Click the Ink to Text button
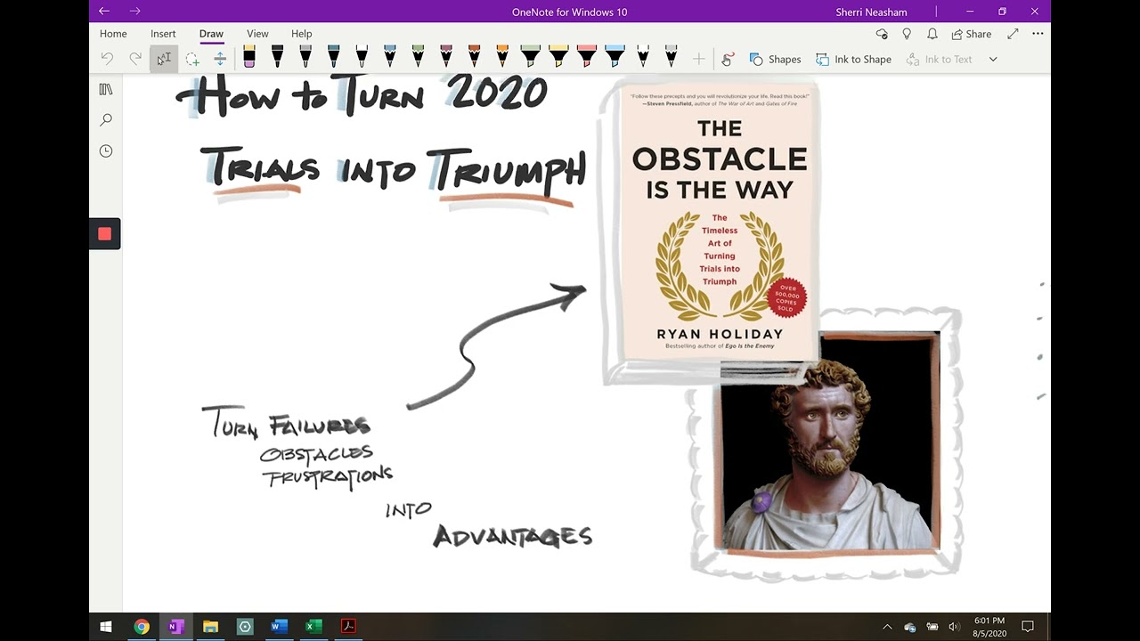This screenshot has width=1140, height=641. (x=939, y=59)
